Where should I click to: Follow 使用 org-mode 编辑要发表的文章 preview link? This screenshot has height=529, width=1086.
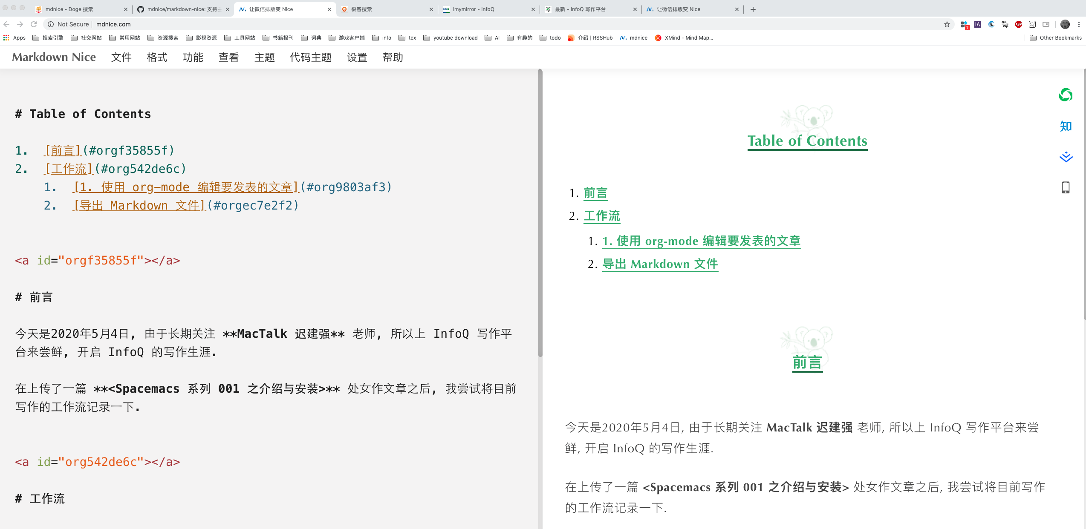[702, 241]
